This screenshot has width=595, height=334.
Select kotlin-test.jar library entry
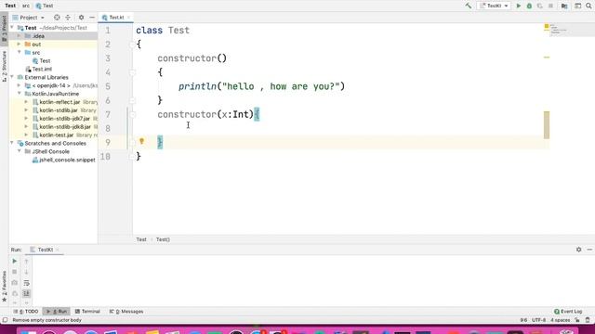[x=56, y=135]
